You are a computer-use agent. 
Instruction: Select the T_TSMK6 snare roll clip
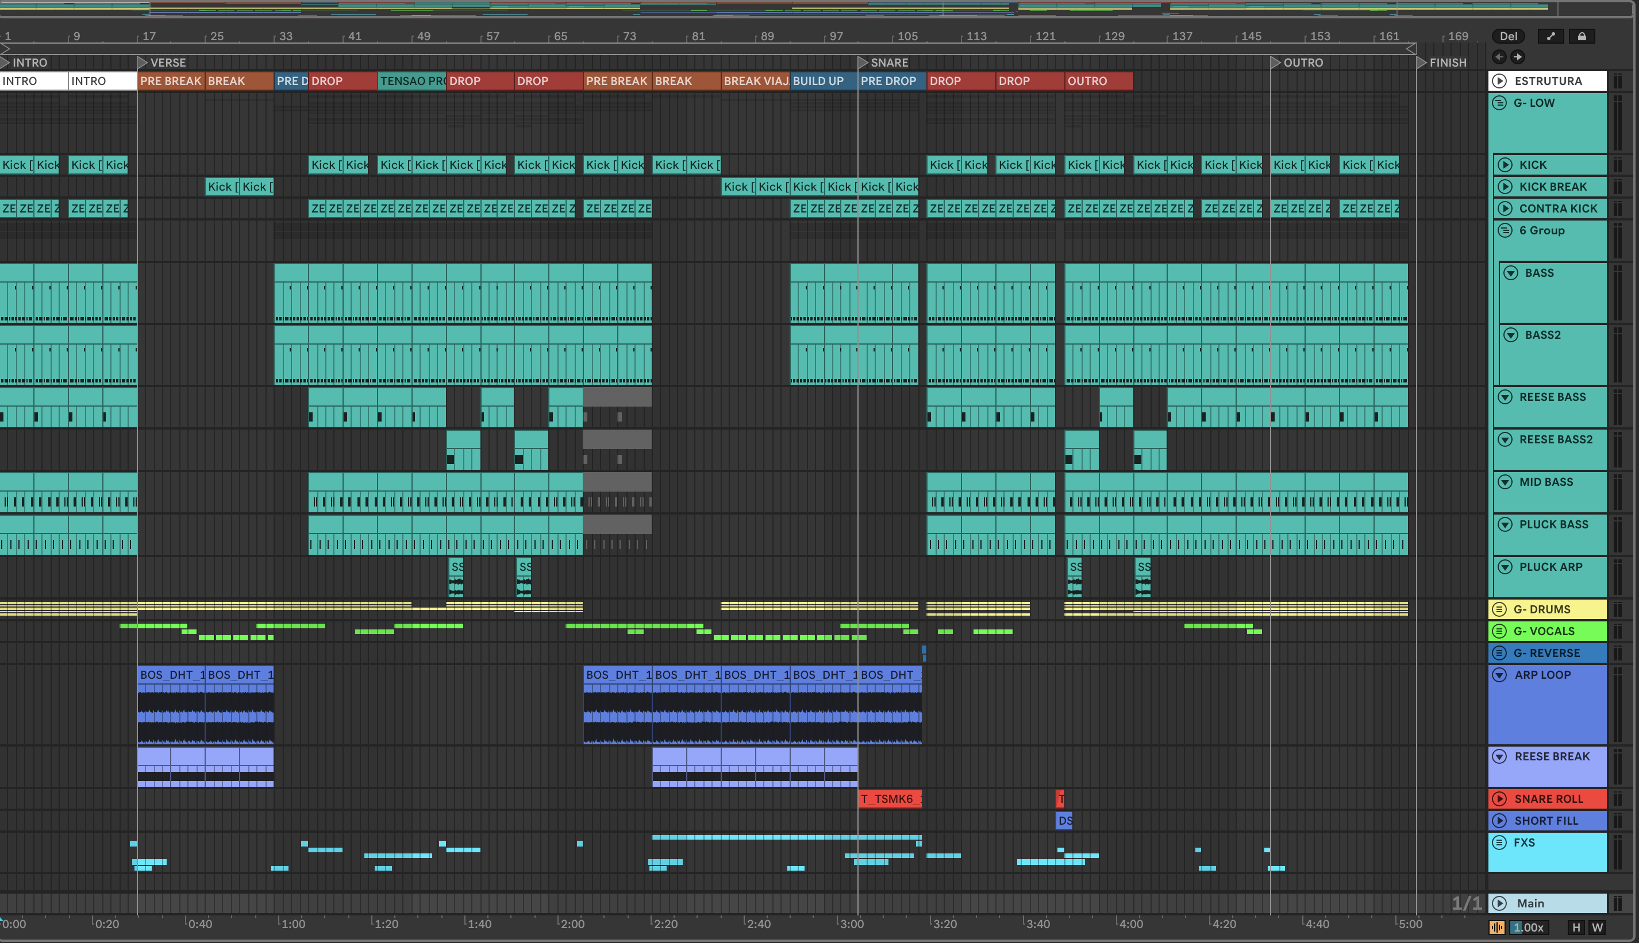pyautogui.click(x=888, y=799)
